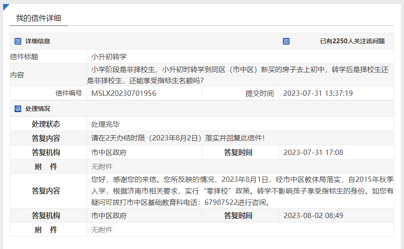The width and height of the screenshot is (404, 249).
Task: Click the letter number MSLX20230701956
Action: pyautogui.click(x=123, y=93)
